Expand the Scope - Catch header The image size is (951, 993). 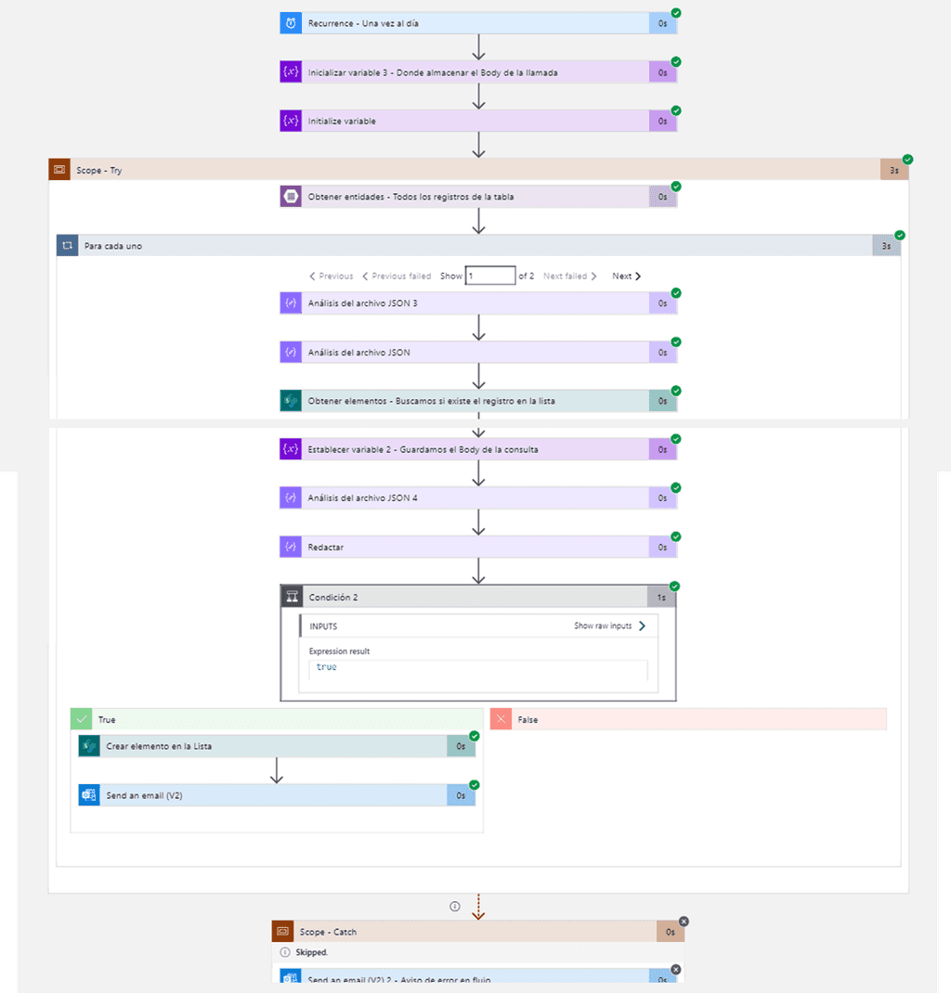(477, 932)
